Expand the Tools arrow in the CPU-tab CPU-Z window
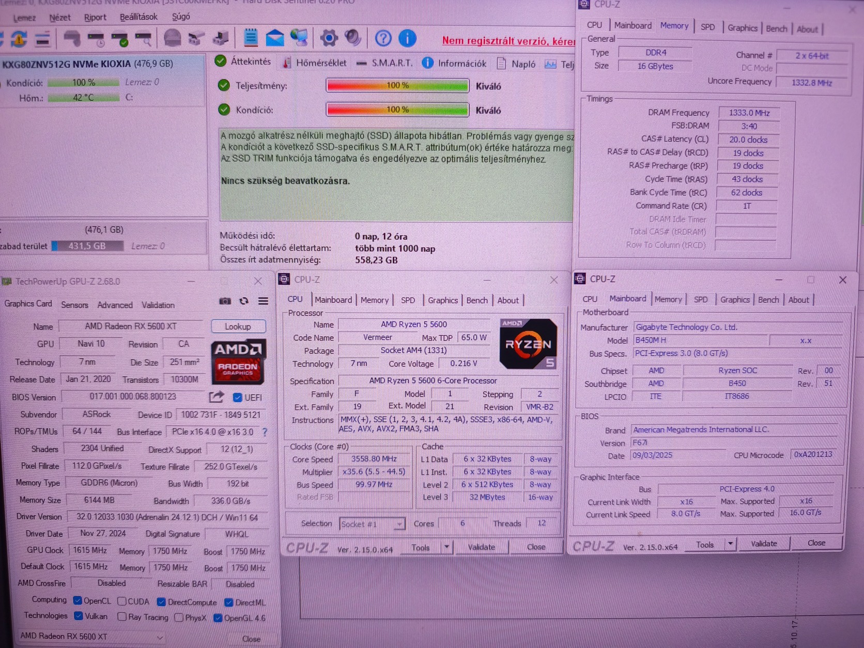Screen dimensions: 864x648 [446, 547]
